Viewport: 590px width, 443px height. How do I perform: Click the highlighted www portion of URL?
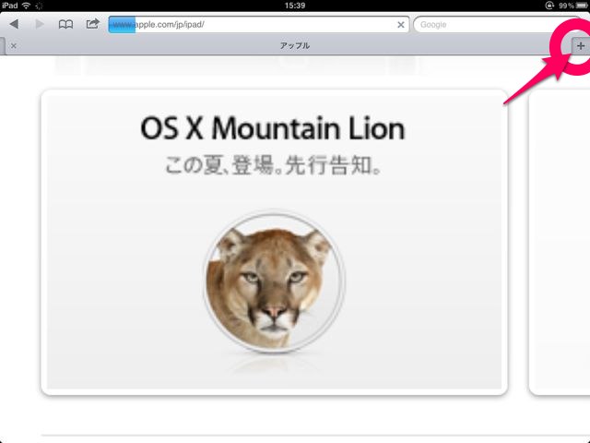pos(122,25)
